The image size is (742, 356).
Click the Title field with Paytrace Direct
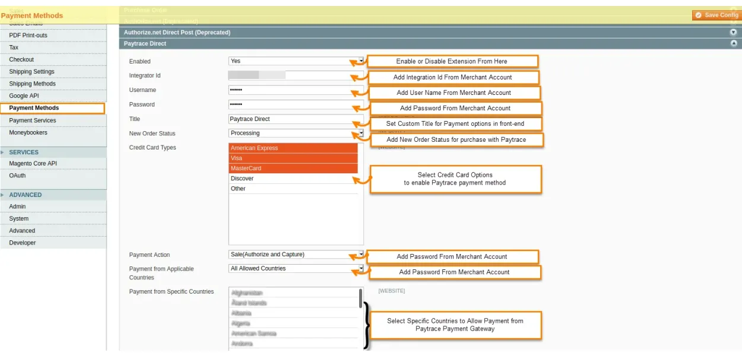[295, 119]
